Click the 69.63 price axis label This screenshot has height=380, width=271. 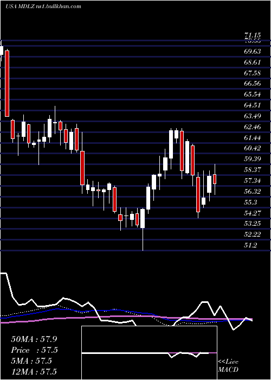[x=253, y=52]
